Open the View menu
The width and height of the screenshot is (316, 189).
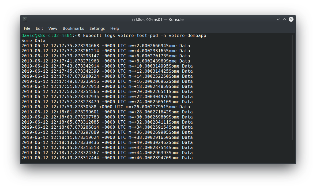(53, 28)
